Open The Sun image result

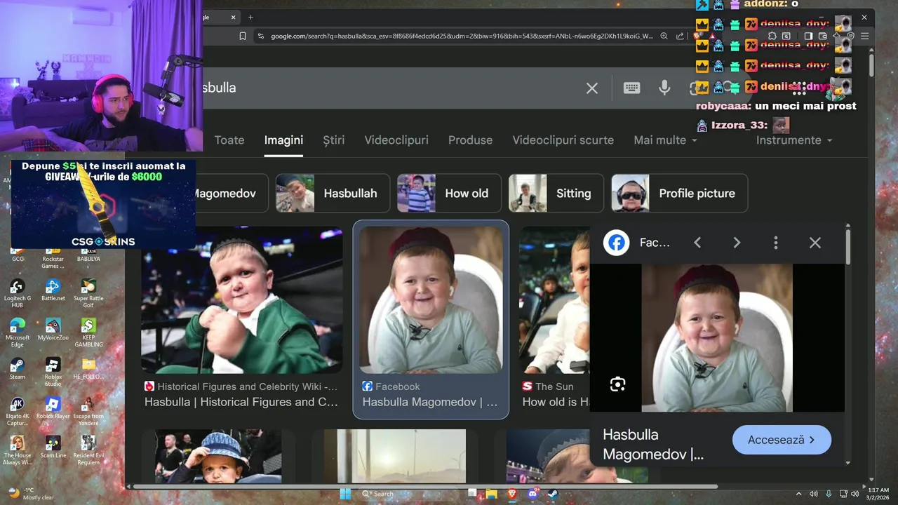pyautogui.click(x=554, y=299)
